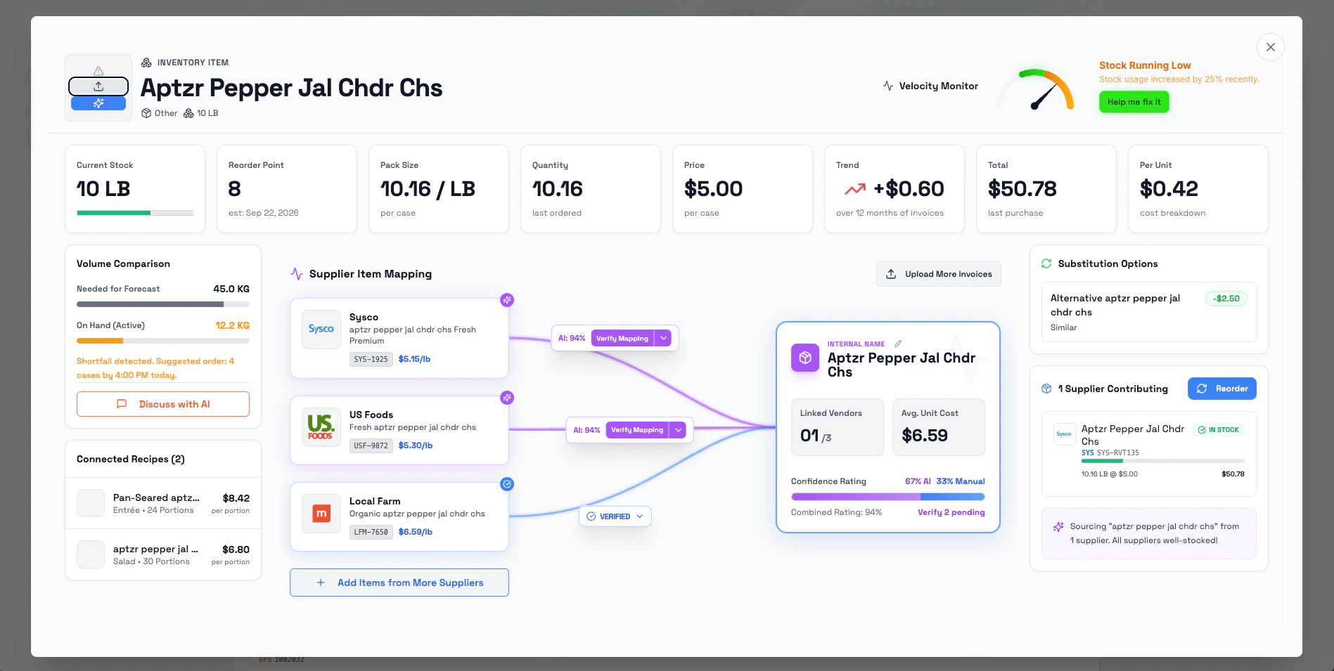
Task: Follow the Verify 2 pending link
Action: (x=951, y=512)
